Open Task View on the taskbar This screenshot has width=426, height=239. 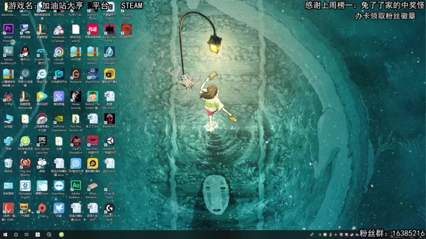(26, 235)
